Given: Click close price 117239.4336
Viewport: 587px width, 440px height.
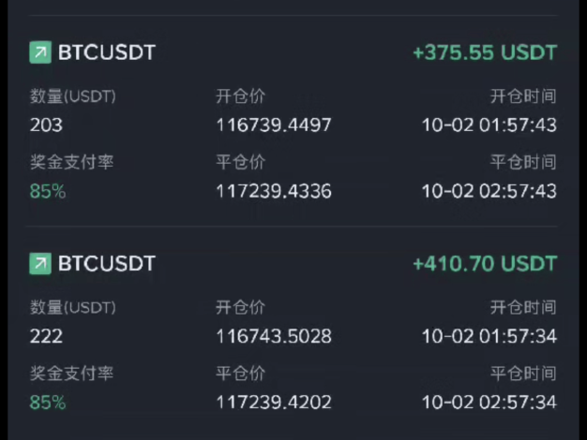Looking at the screenshot, I should pyautogui.click(x=273, y=191).
